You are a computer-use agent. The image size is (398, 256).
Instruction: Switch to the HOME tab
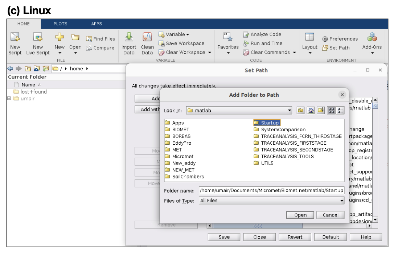(24, 24)
